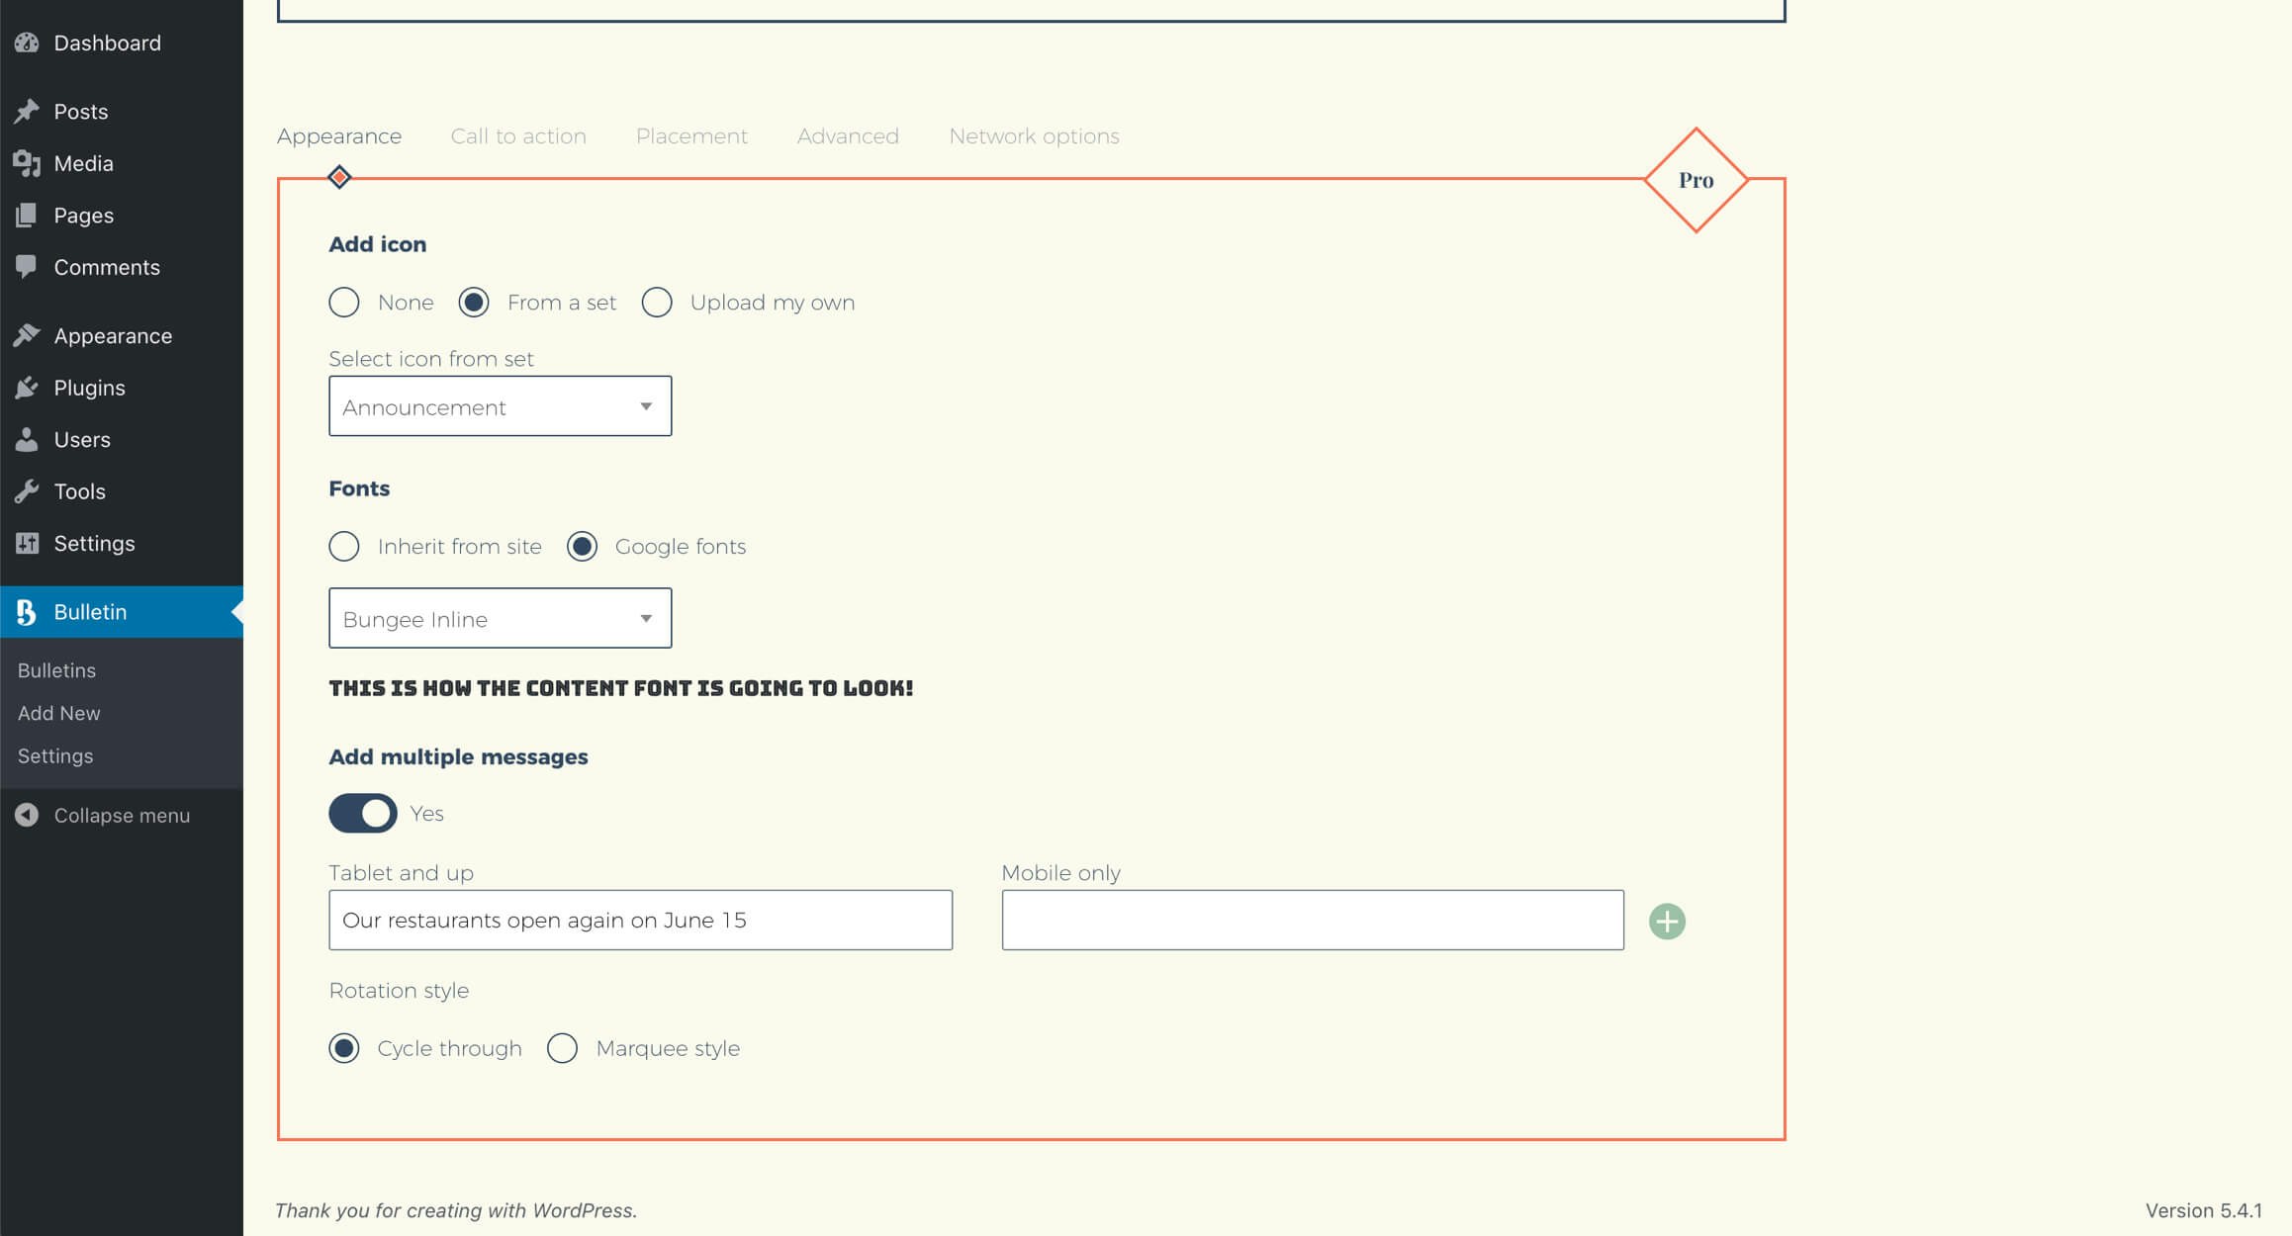The image size is (2292, 1236).
Task: Select Inherit from site font option
Action: pos(344,547)
